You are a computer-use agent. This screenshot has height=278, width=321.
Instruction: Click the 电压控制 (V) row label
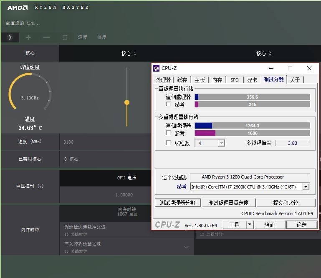click(x=30, y=186)
